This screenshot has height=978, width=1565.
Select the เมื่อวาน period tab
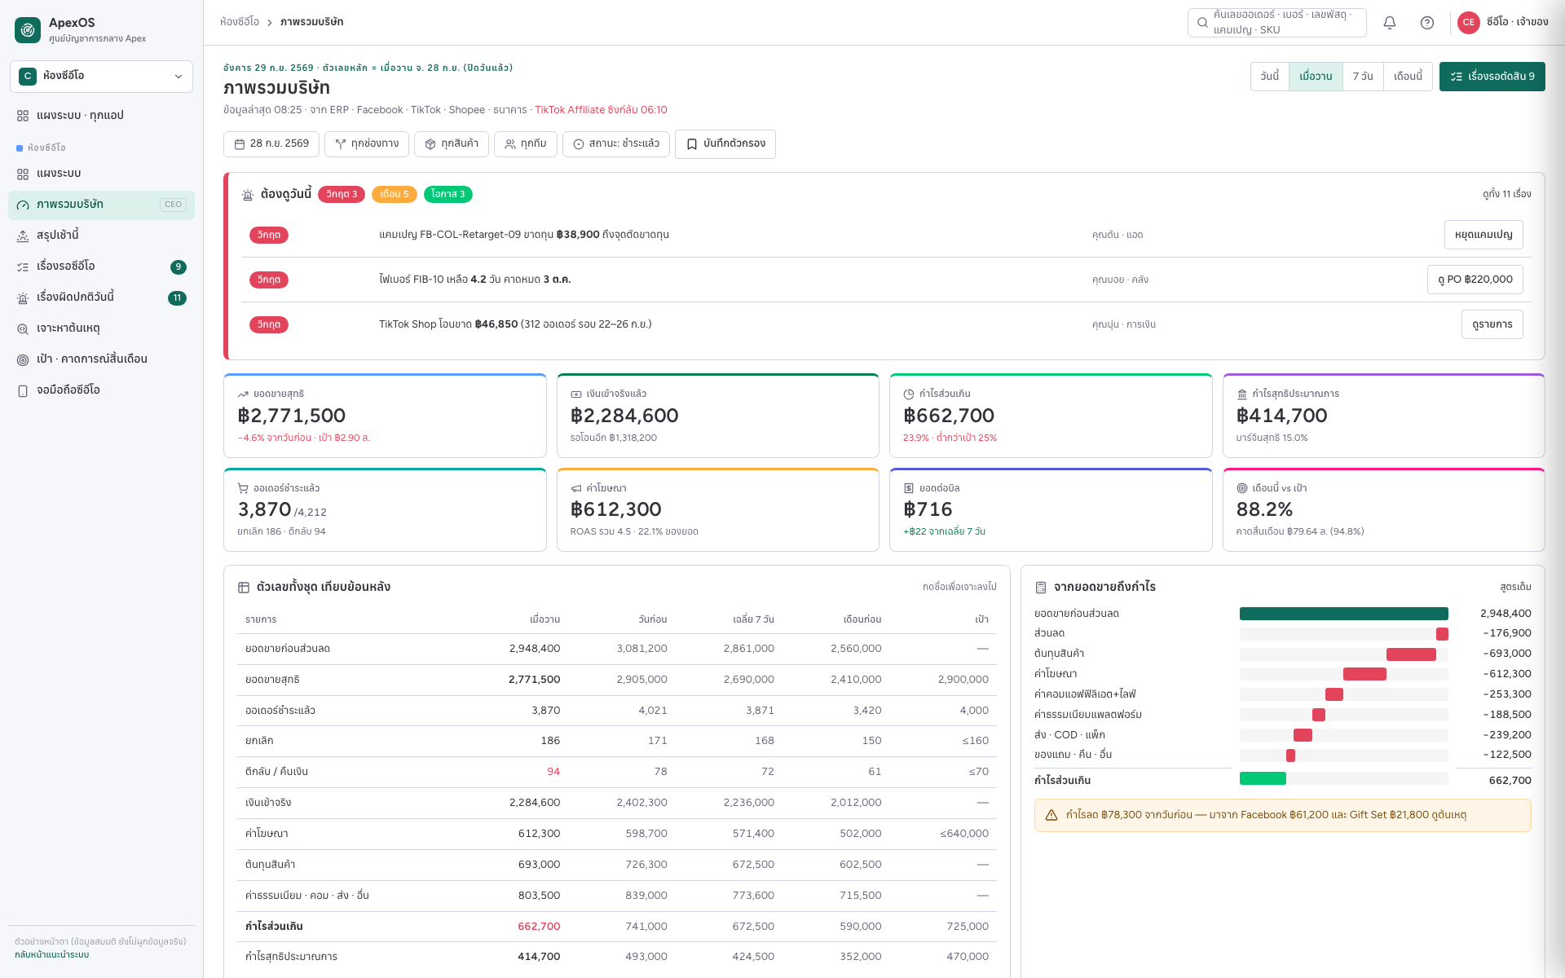1316,77
